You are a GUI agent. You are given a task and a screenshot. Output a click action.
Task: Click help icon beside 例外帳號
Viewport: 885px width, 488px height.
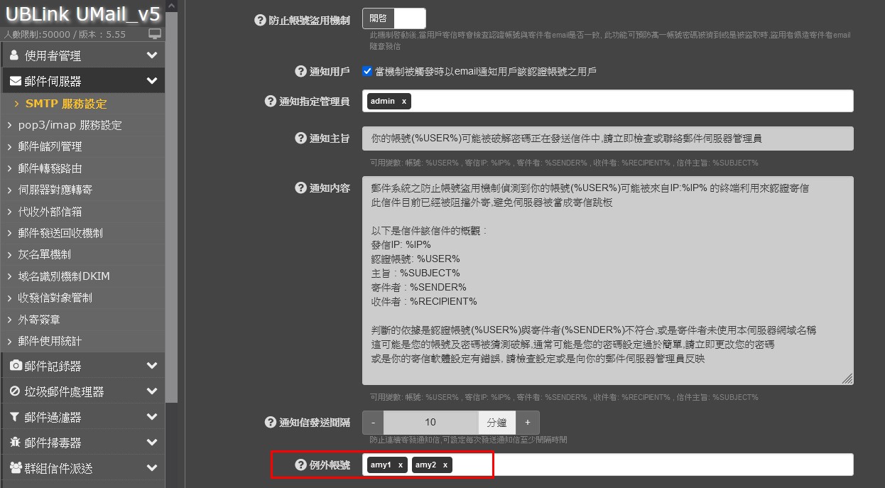[300, 465]
